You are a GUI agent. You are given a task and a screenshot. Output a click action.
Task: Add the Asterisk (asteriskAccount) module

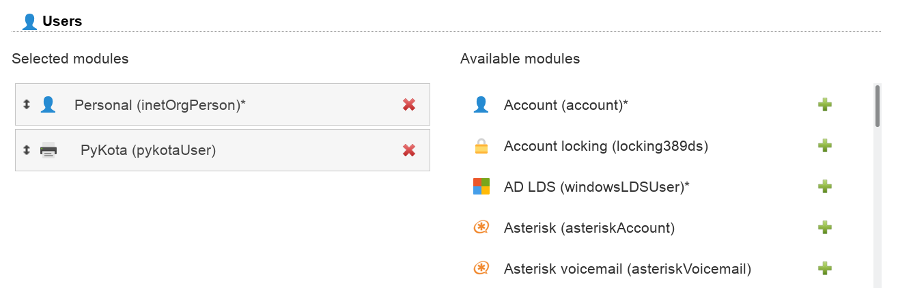pyautogui.click(x=825, y=227)
